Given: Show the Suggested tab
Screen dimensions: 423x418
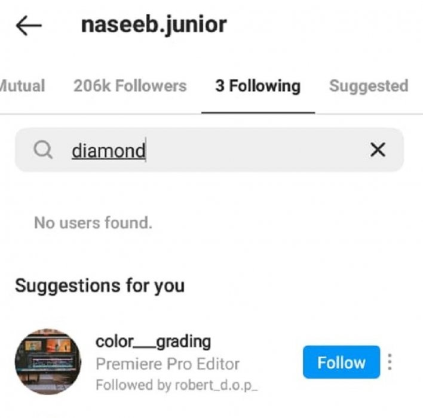Looking at the screenshot, I should click(x=368, y=86).
